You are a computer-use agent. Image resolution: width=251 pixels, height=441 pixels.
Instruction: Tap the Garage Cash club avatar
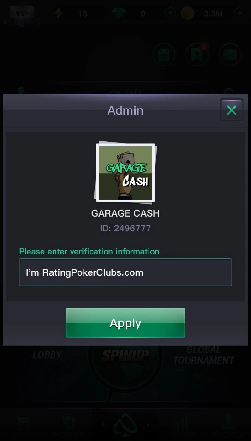click(x=125, y=173)
